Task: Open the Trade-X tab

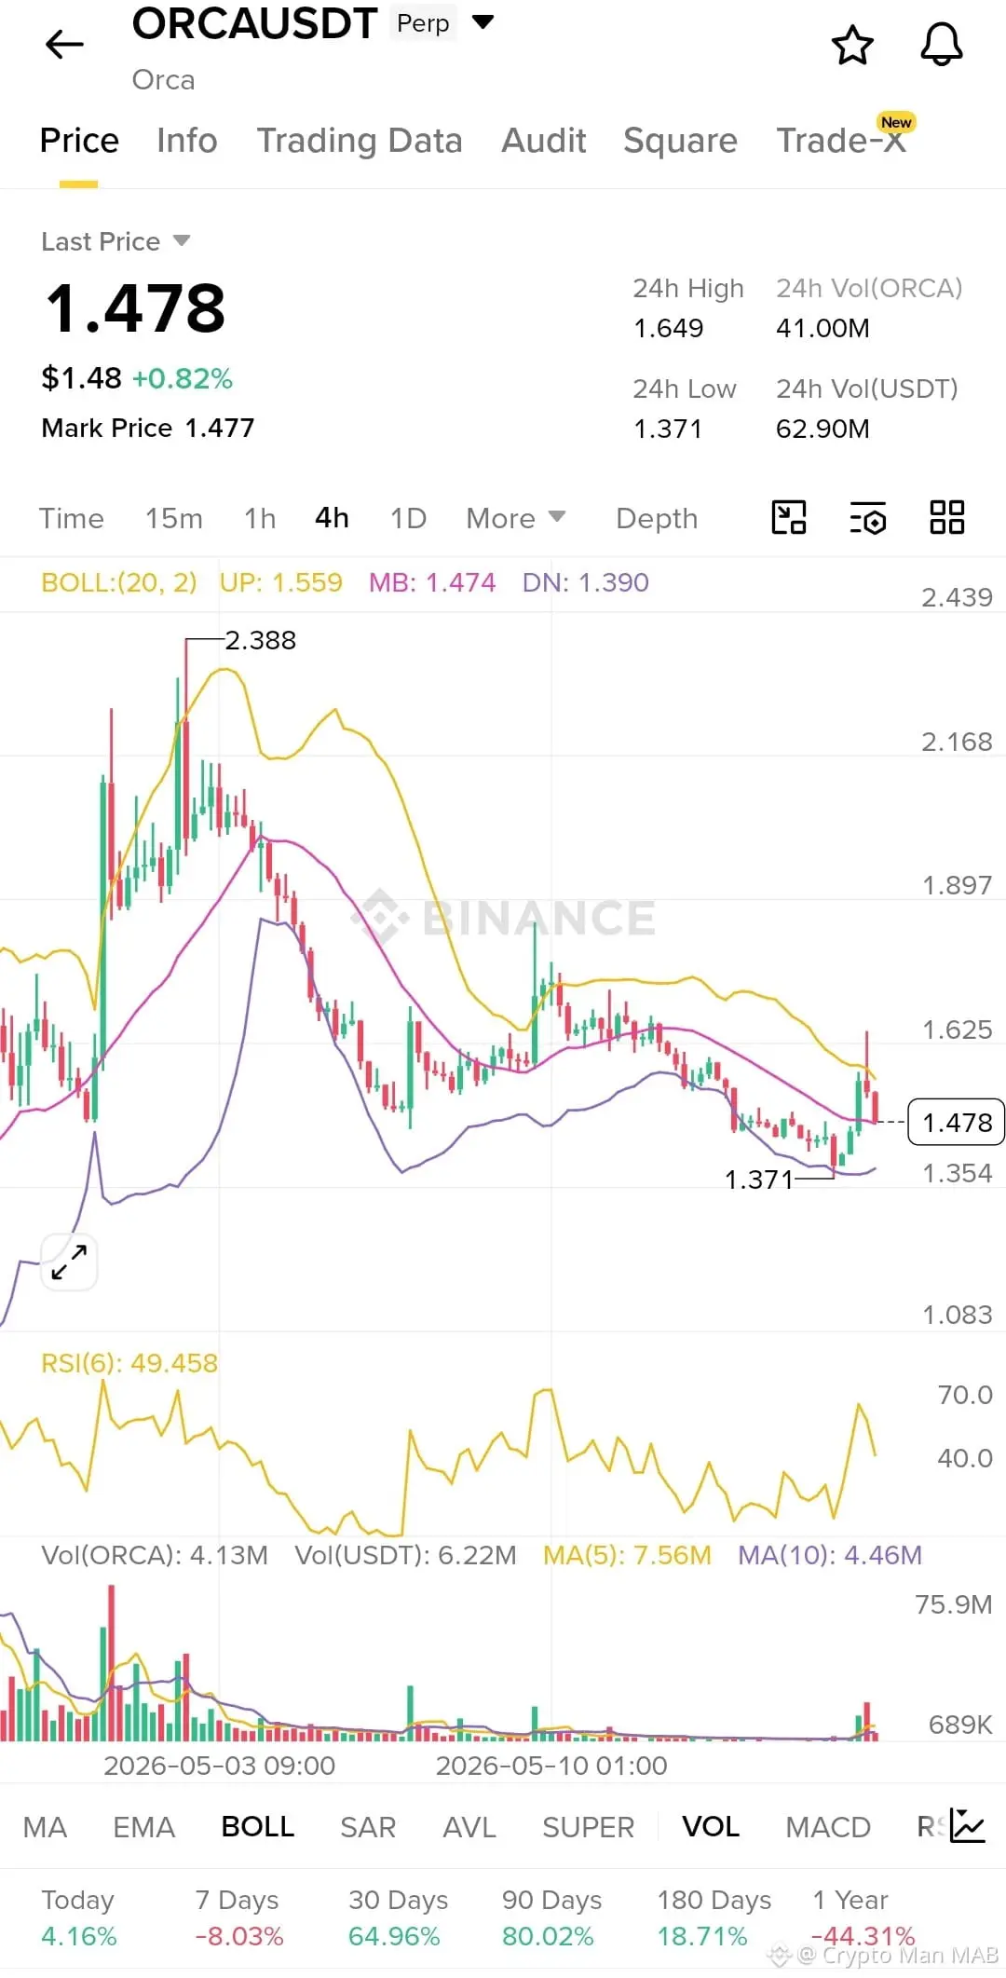Action: point(841,141)
